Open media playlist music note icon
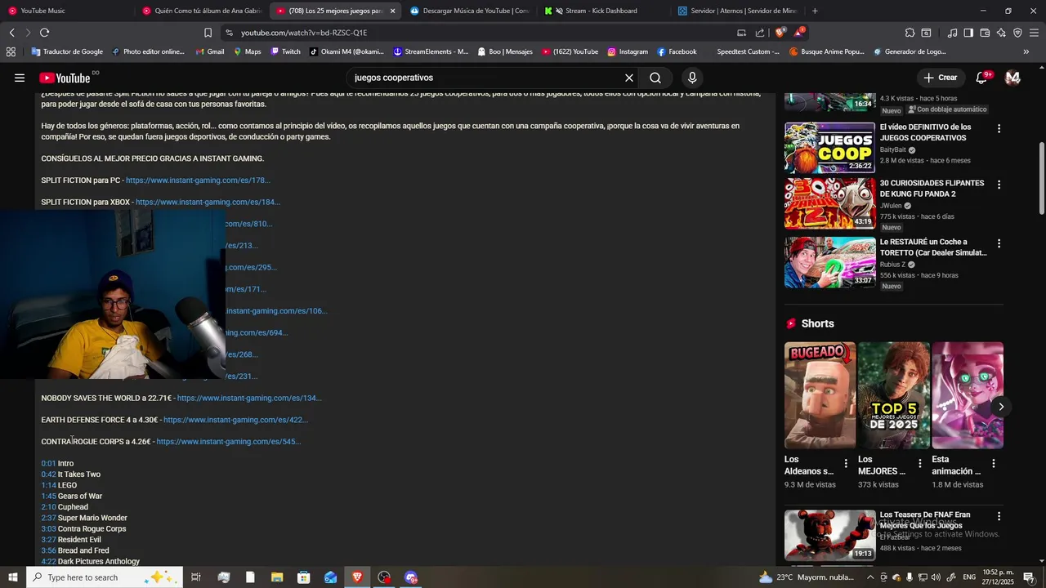1046x588 pixels. coord(952,33)
